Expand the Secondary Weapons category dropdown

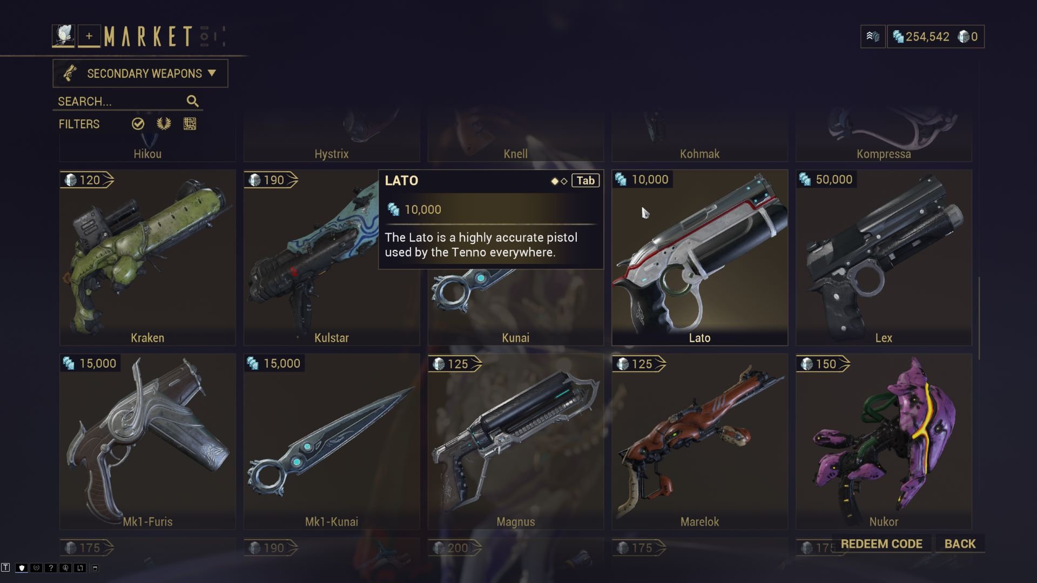(140, 73)
